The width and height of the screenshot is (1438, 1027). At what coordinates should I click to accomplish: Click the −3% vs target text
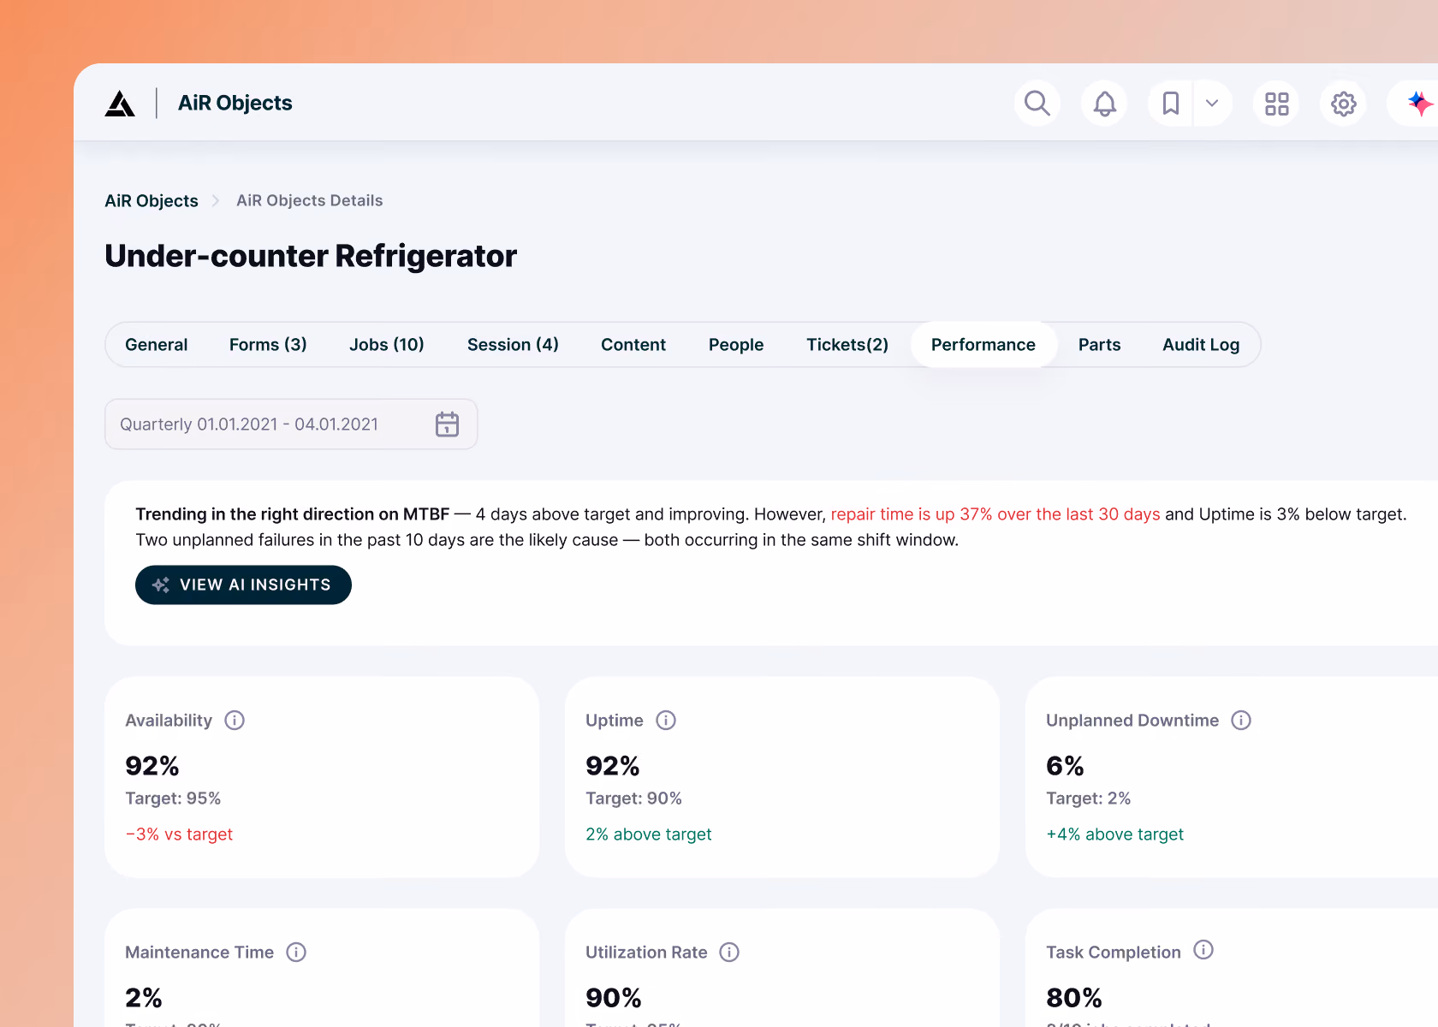coord(179,834)
